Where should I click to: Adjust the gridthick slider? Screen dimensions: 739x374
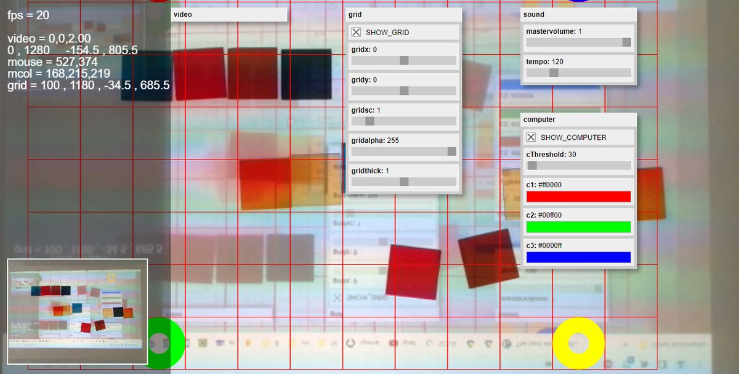[403, 182]
